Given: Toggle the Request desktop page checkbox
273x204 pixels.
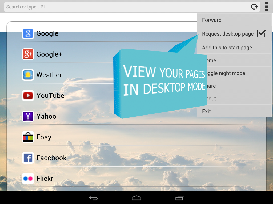Looking at the screenshot, I should (261, 33).
